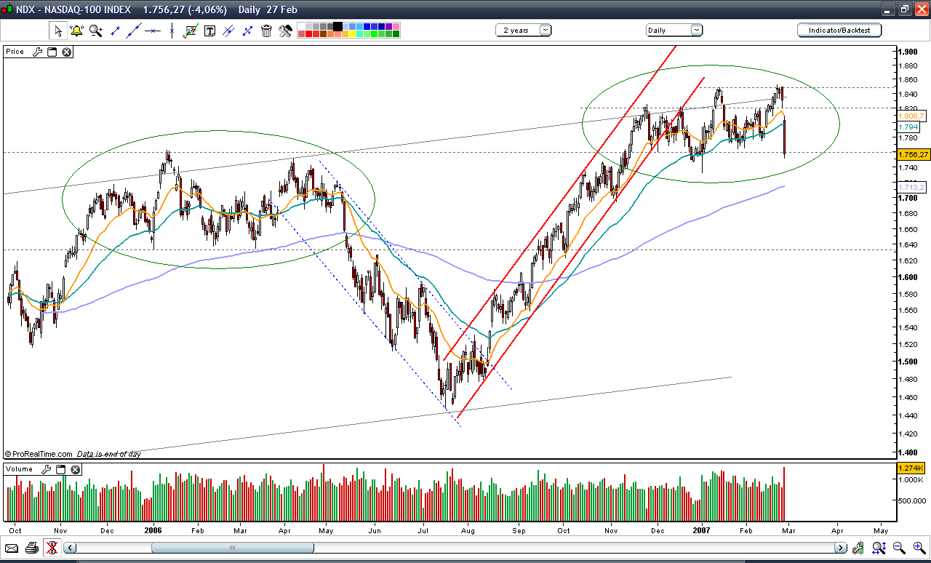
Task: Choose the horizontal line drawing tool
Action: tap(152, 31)
